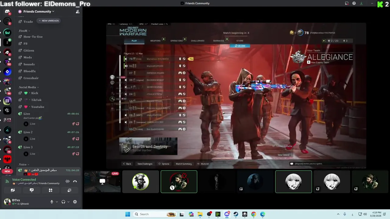Mute player Majood#2293330 speaker icon

click(126, 66)
